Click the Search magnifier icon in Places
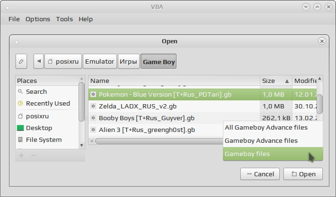This screenshot has width=336, height=197. (x=20, y=91)
